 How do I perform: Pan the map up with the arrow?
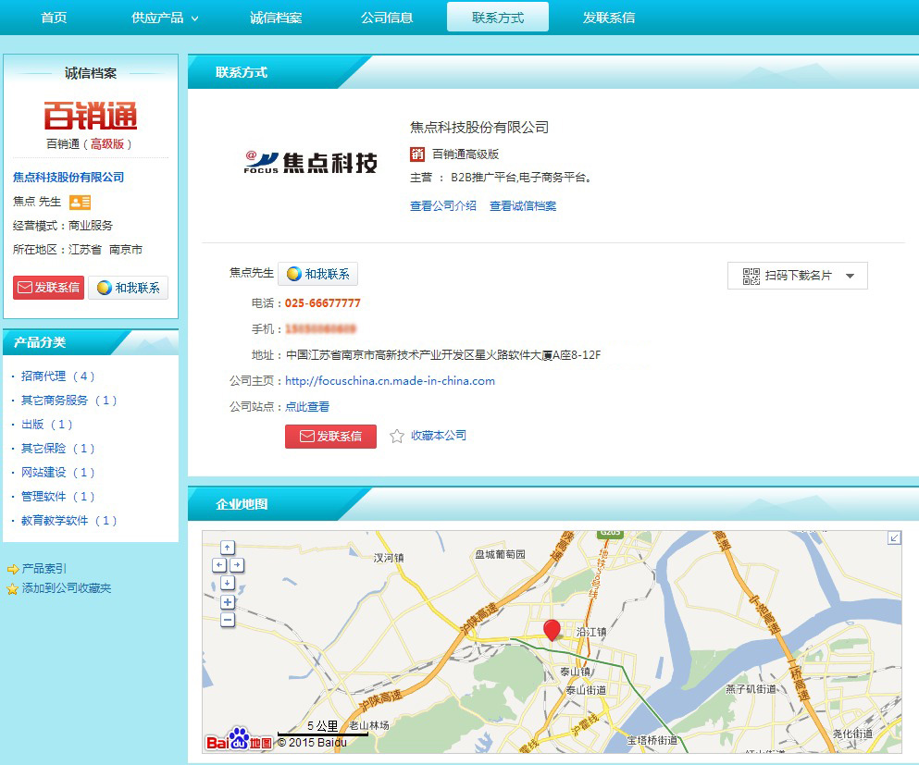[228, 547]
